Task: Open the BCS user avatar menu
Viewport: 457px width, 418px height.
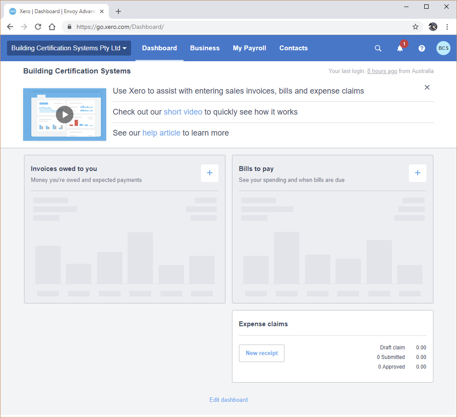Action: point(443,48)
